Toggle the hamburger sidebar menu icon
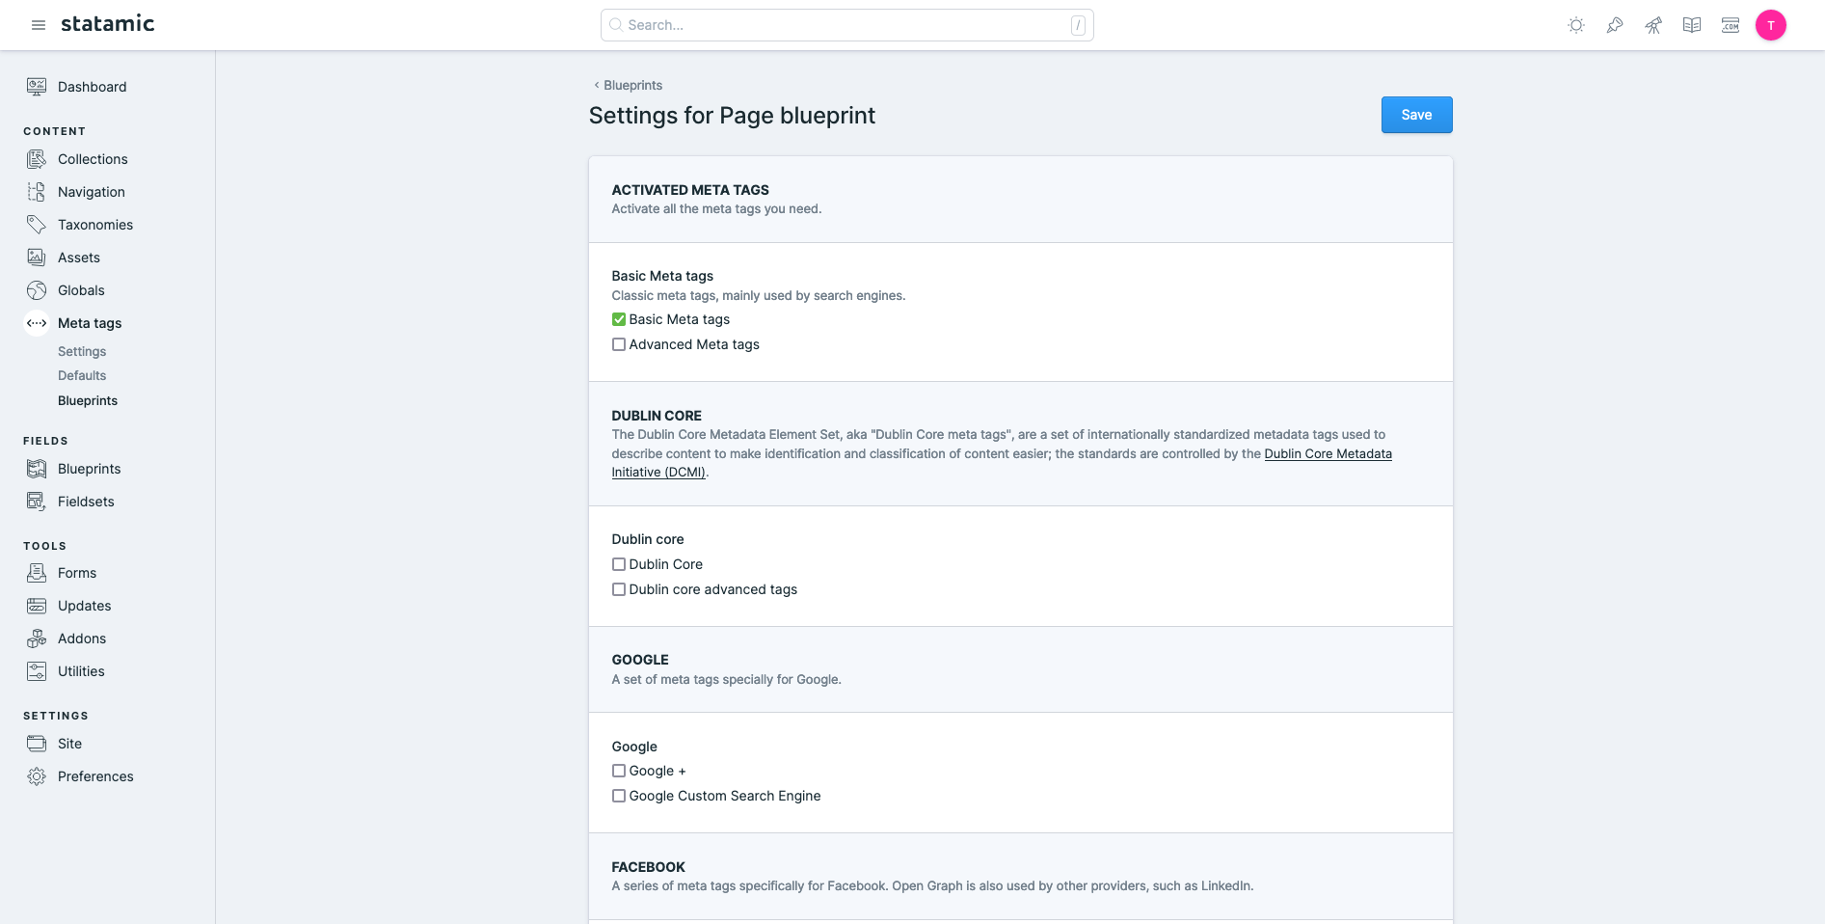1825x924 pixels. [x=39, y=25]
